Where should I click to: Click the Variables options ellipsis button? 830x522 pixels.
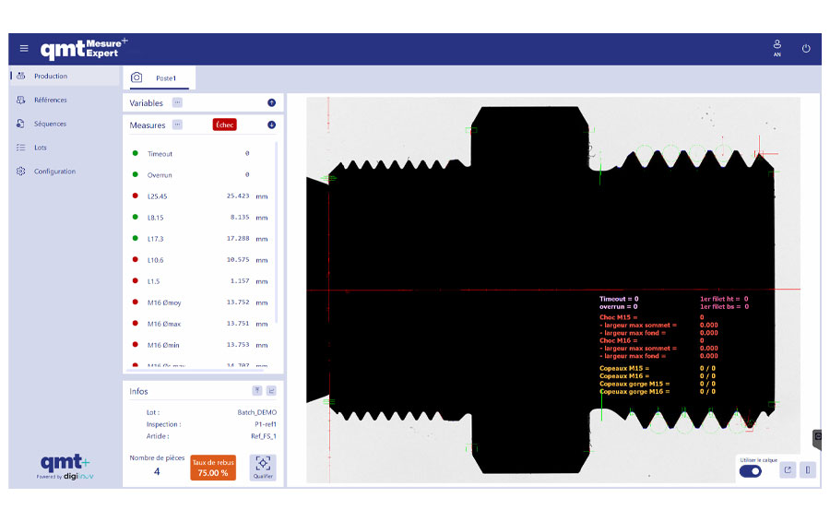click(177, 102)
